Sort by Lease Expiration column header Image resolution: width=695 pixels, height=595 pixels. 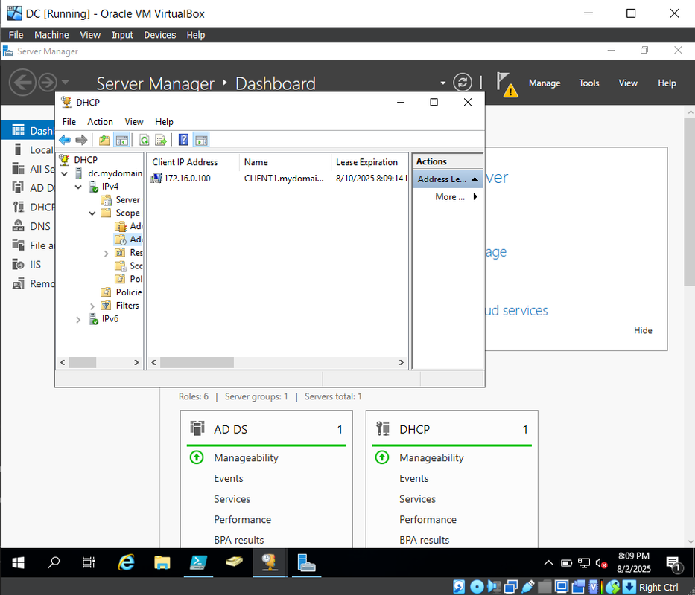click(369, 162)
